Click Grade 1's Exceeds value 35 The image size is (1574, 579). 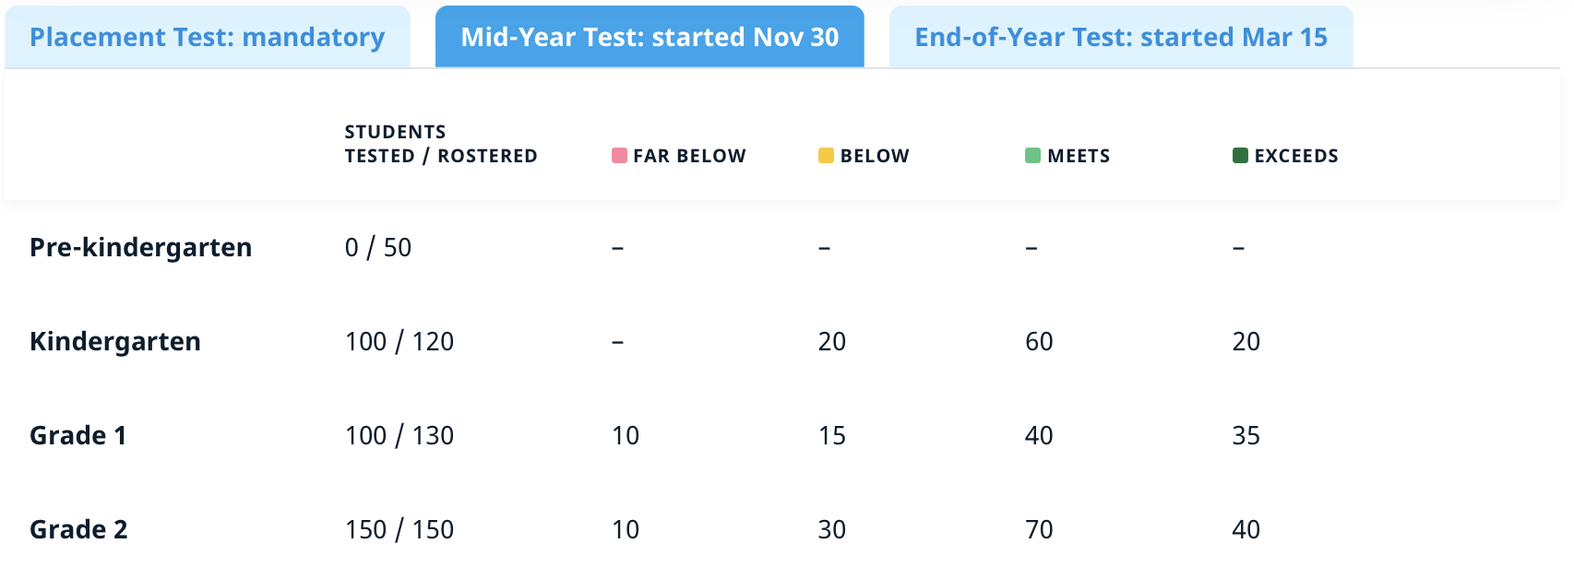[x=1246, y=435]
